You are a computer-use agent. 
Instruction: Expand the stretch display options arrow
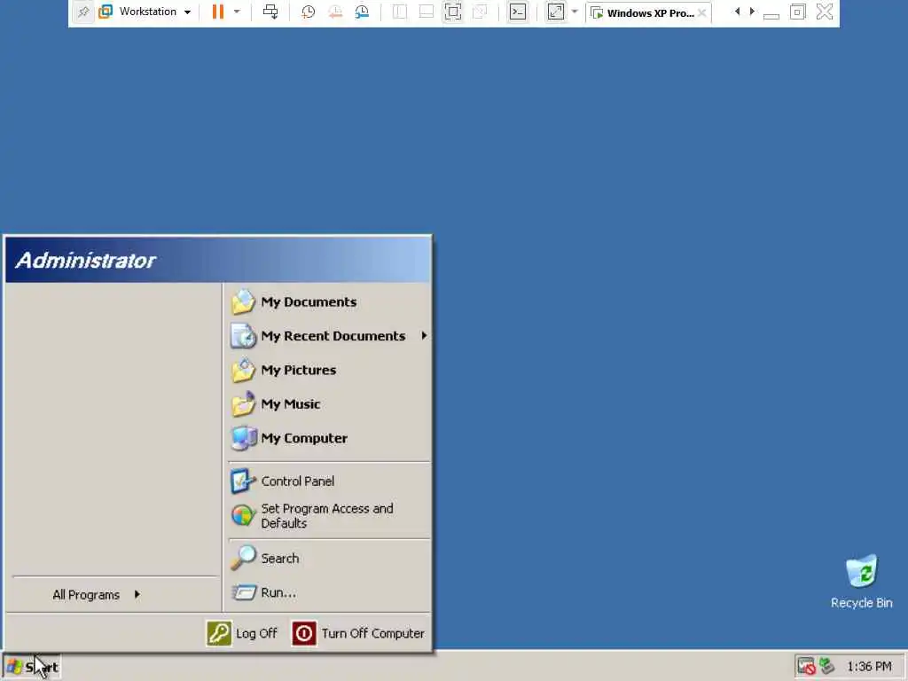pos(575,12)
